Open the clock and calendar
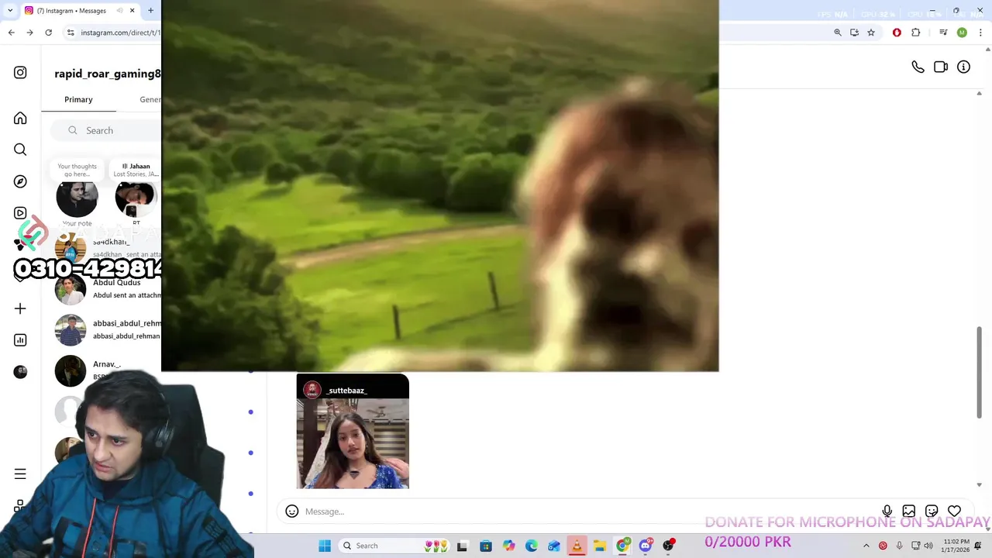Image resolution: width=992 pixels, height=558 pixels. pos(955,546)
